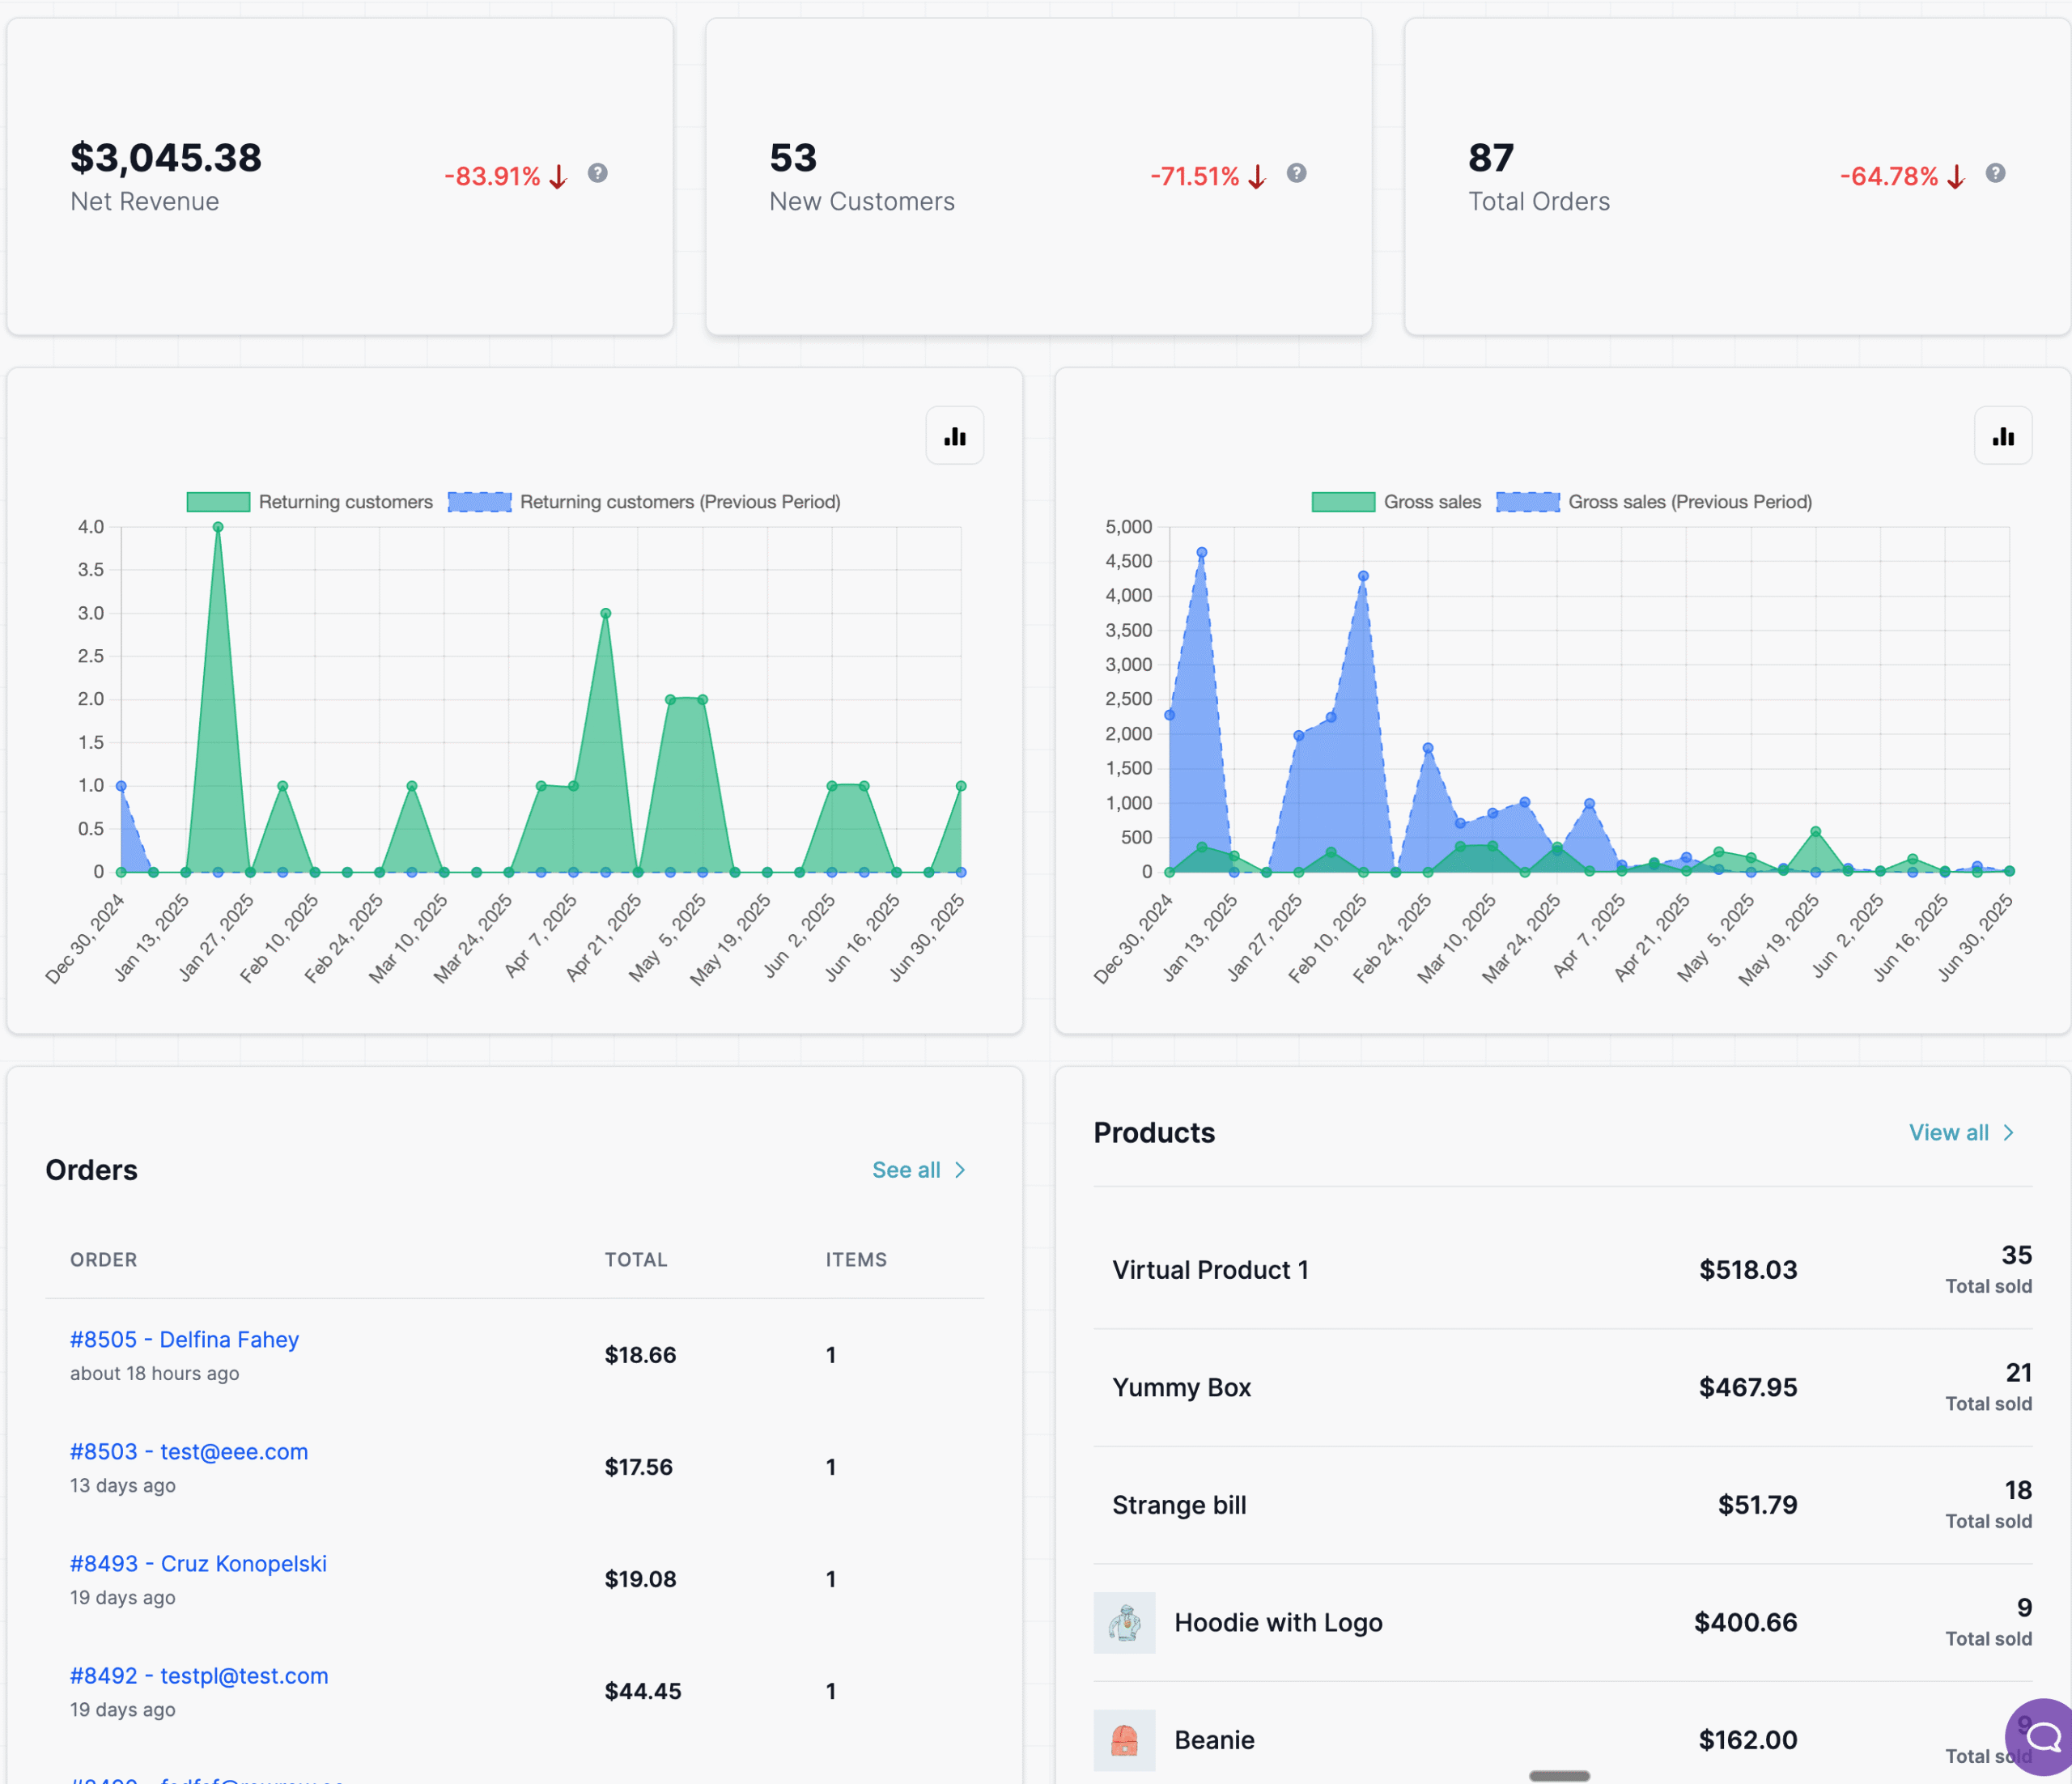The image size is (2072, 1784).
Task: Toggle the Gross sales (Previous Period) legend
Action: coord(1660,501)
